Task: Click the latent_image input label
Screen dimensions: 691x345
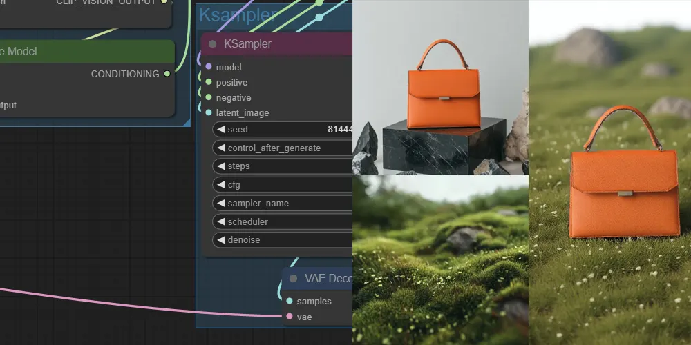Action: tap(243, 113)
